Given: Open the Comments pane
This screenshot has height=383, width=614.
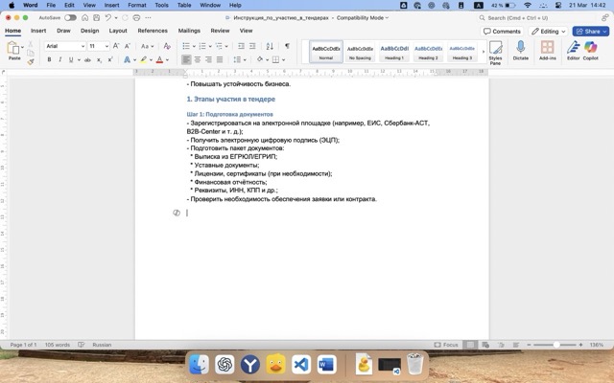Looking at the screenshot, I should (x=503, y=31).
